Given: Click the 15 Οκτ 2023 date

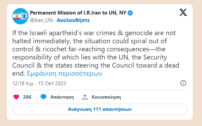Looking at the screenshot, I should click(52, 83).
